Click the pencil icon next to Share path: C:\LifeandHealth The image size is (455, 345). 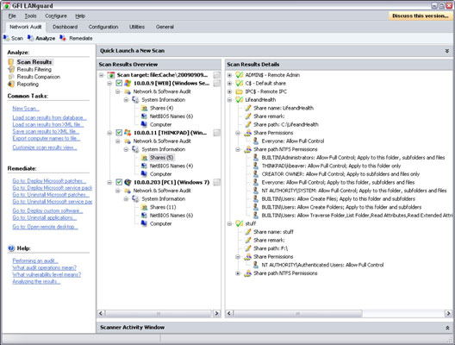248,124
